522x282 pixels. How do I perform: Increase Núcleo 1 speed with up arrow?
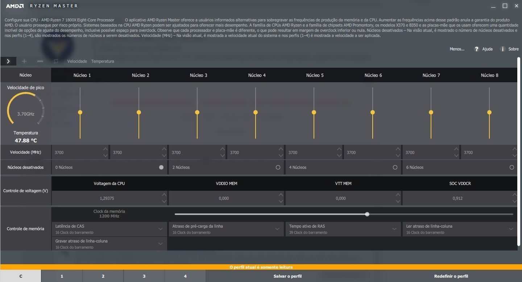click(x=105, y=149)
